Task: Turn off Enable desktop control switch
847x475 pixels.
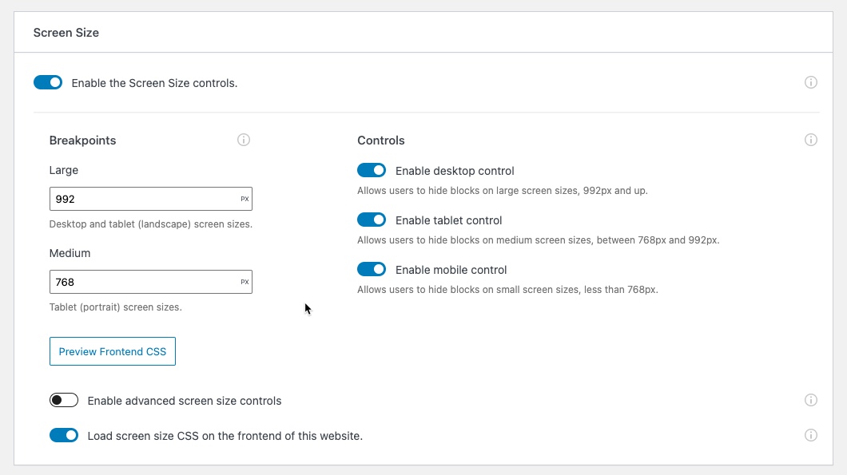Action: click(x=372, y=170)
